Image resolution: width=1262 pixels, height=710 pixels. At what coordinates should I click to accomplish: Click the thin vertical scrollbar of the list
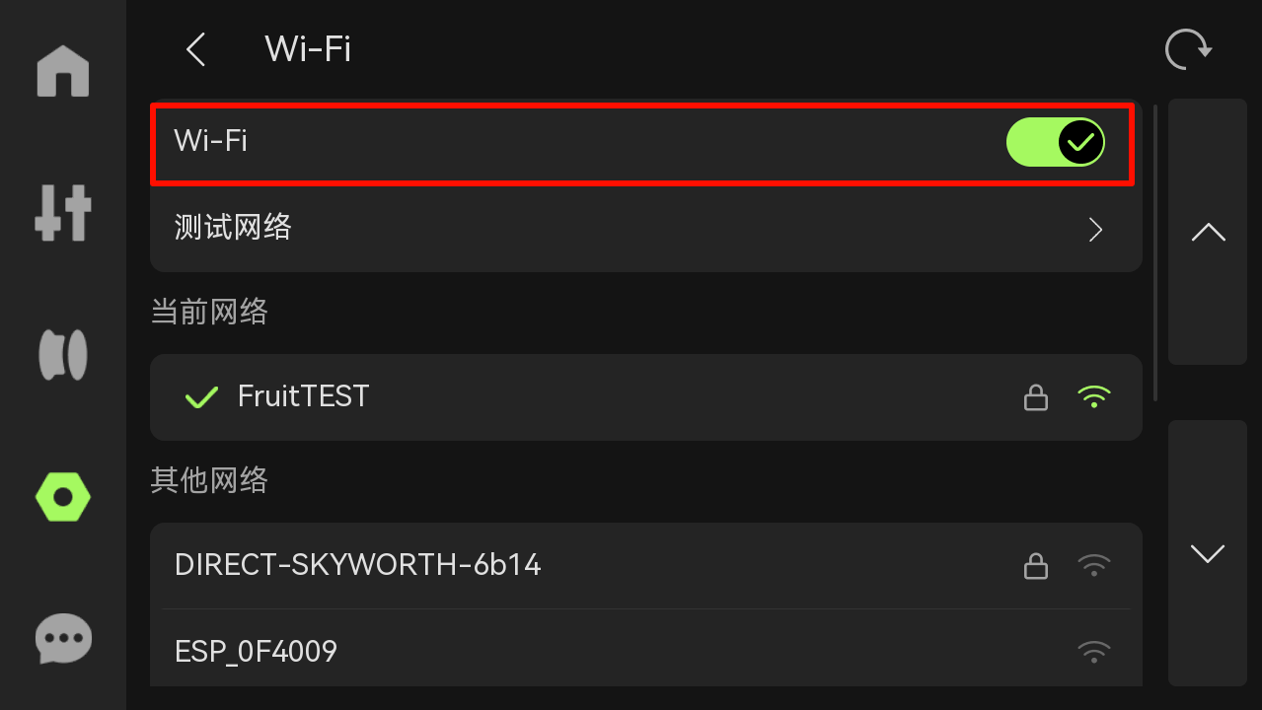[x=1155, y=252]
